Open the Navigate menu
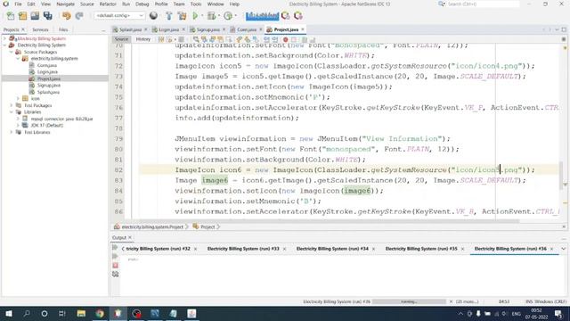 click(x=65, y=4)
